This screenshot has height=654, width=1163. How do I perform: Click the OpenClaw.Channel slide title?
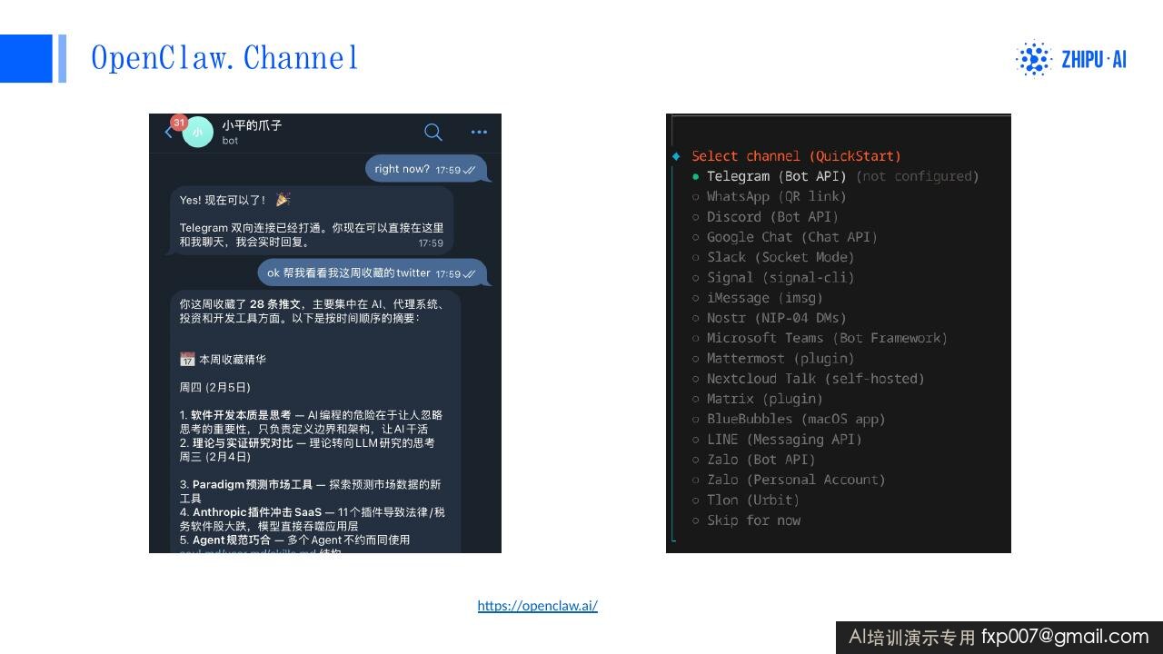pyautogui.click(x=224, y=57)
